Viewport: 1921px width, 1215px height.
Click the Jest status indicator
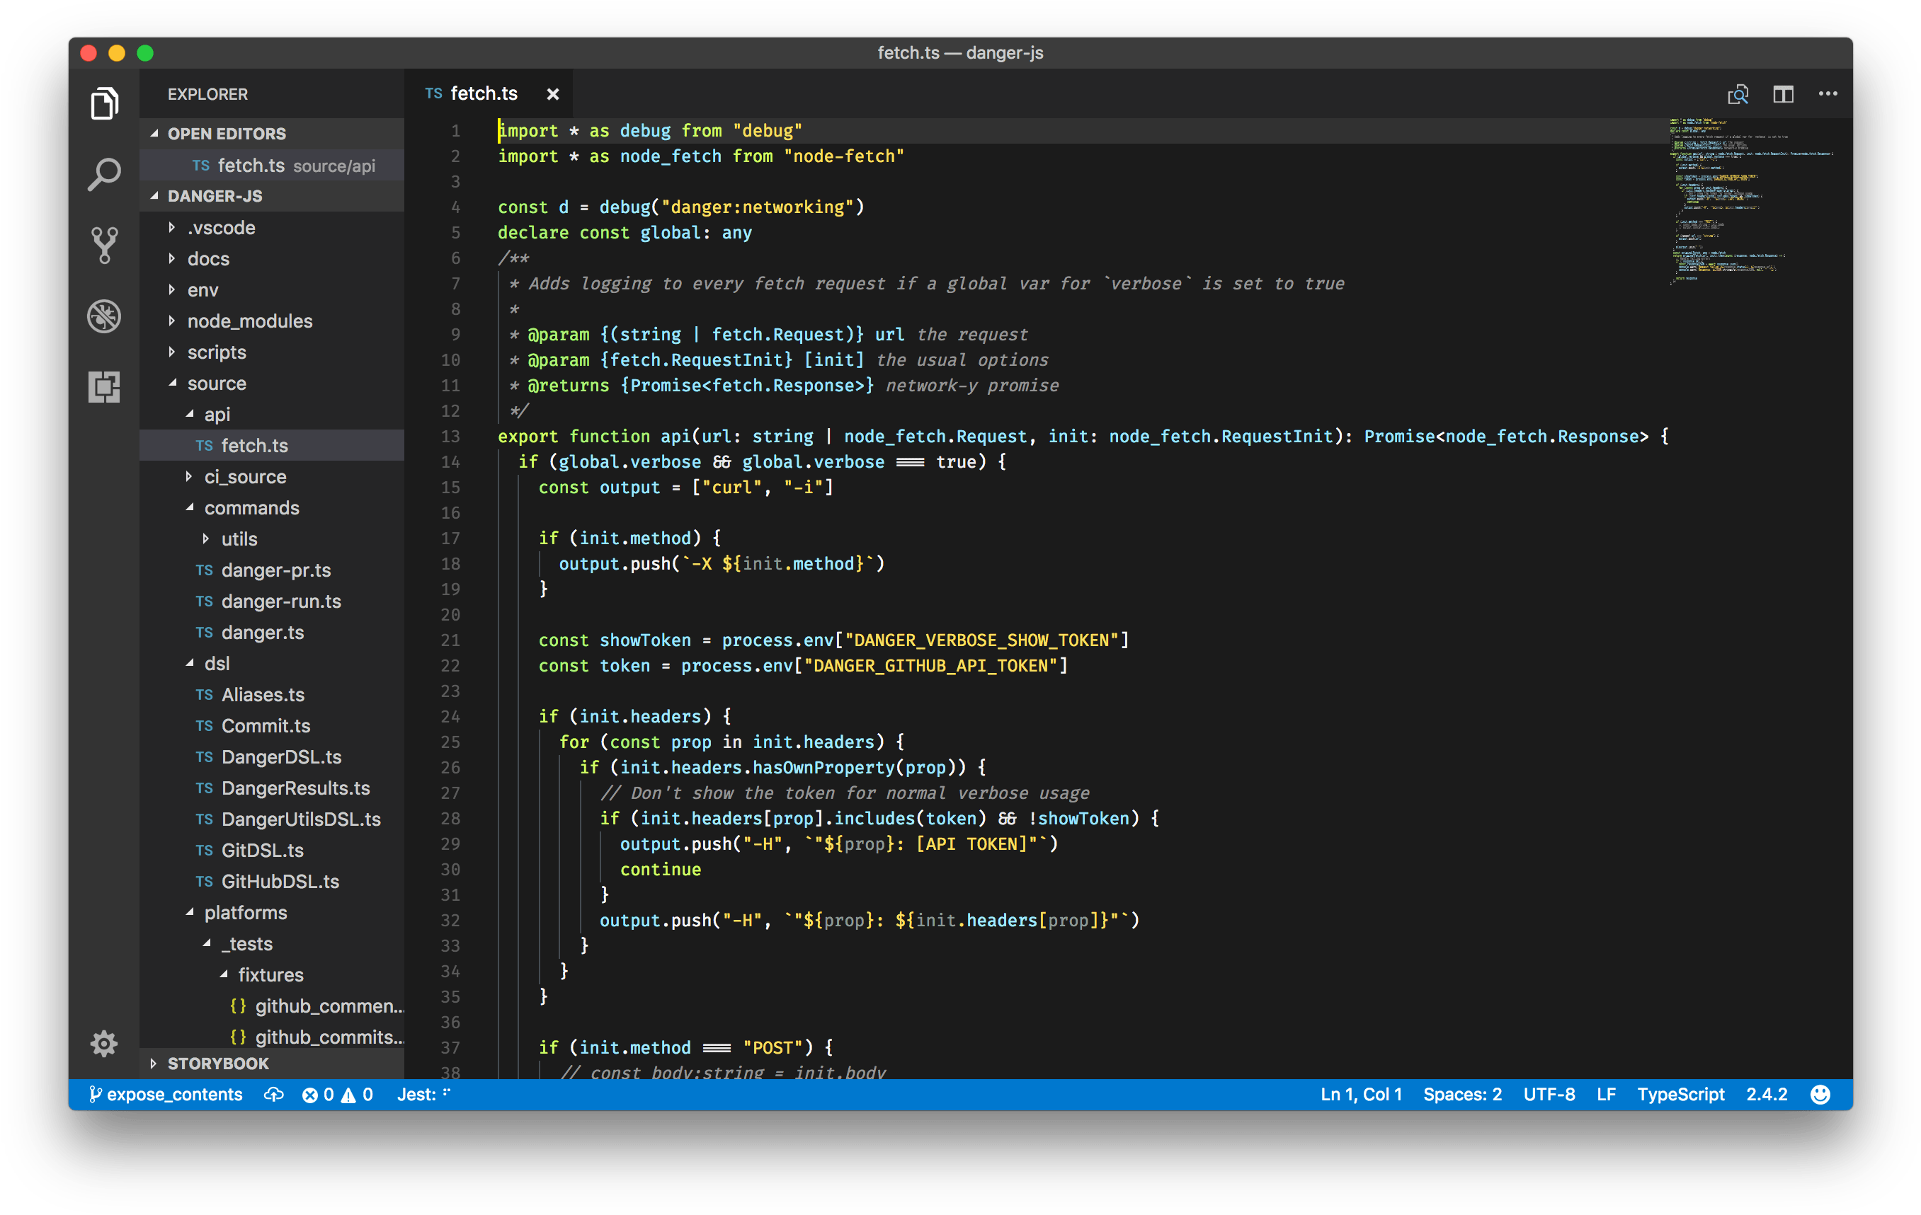coord(423,1094)
